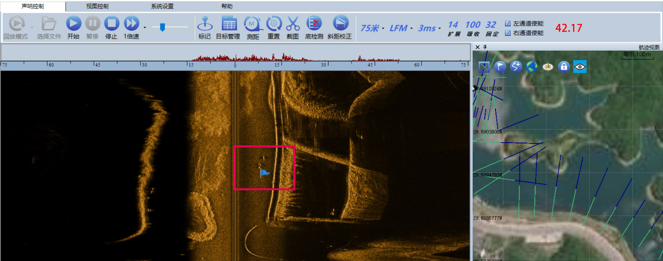Click the globe icon in track view
Image resolution: width=663 pixels, height=261 pixels.
[x=532, y=67]
